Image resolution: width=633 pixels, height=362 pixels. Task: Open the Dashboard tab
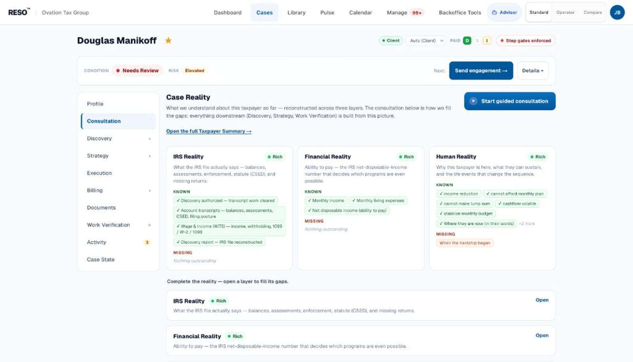(x=227, y=12)
